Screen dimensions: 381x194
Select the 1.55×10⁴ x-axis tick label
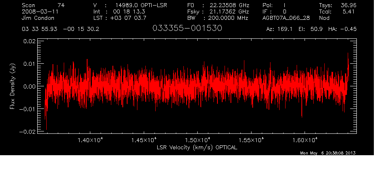(251, 140)
